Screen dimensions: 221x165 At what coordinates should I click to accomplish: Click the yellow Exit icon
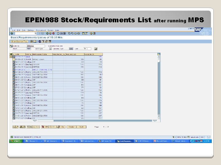pyautogui.click(x=50, y=33)
